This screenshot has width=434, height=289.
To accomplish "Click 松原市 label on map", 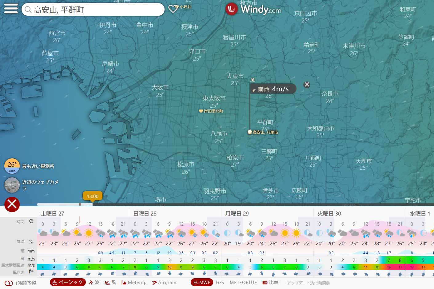I will 186,164.
